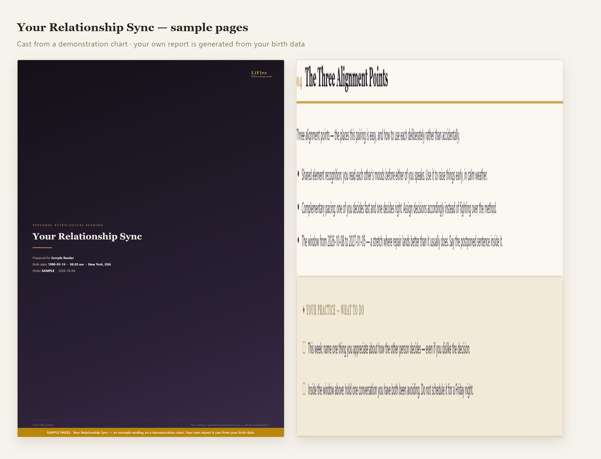Click 'not for redistribution' footer note

click(x=230, y=425)
